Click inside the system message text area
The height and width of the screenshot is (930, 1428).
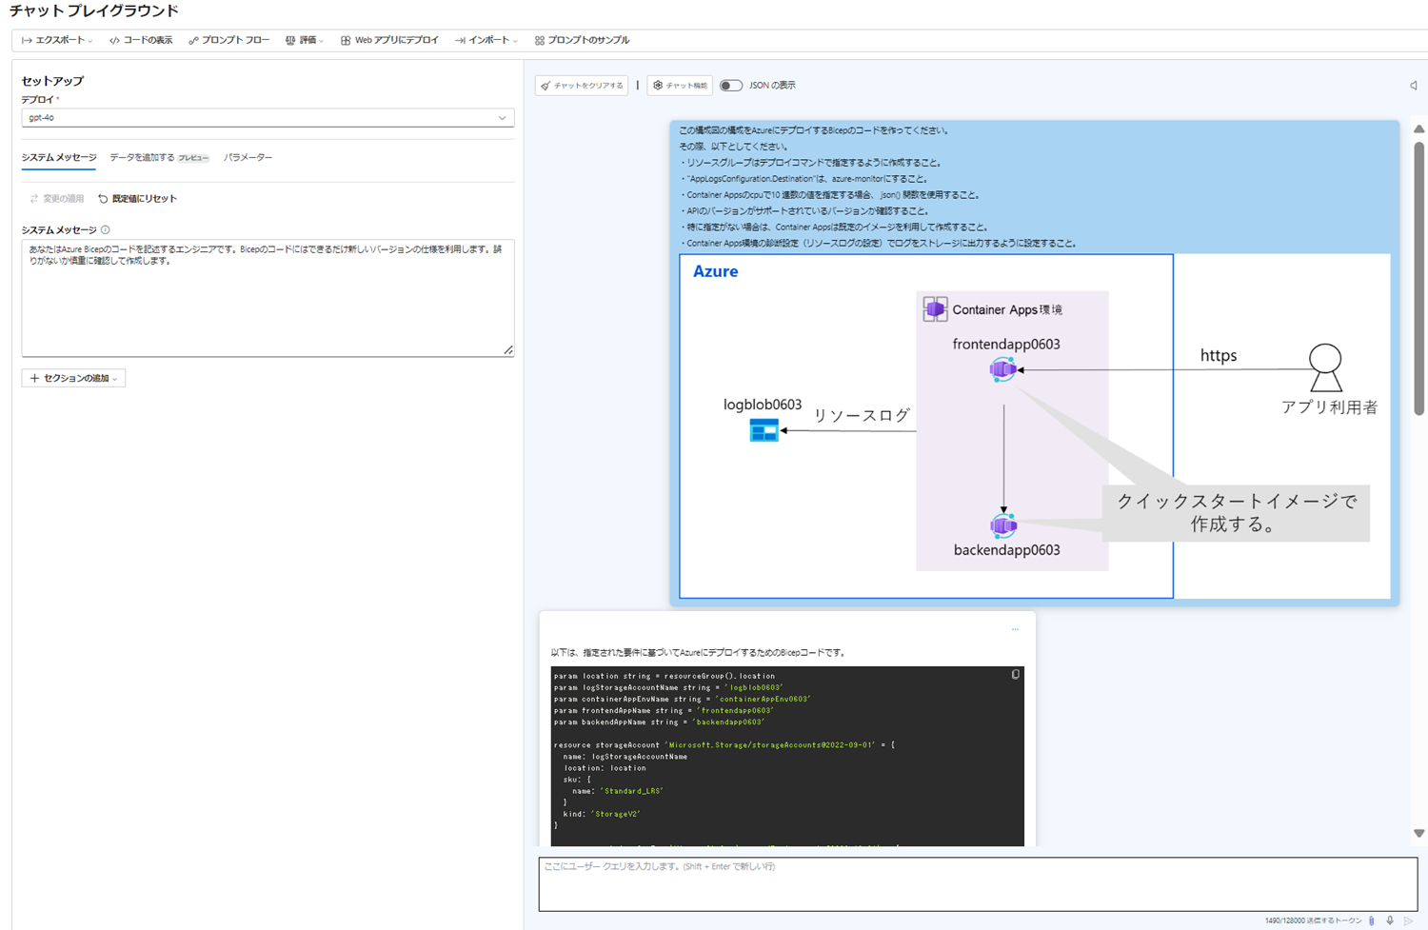[x=268, y=298]
